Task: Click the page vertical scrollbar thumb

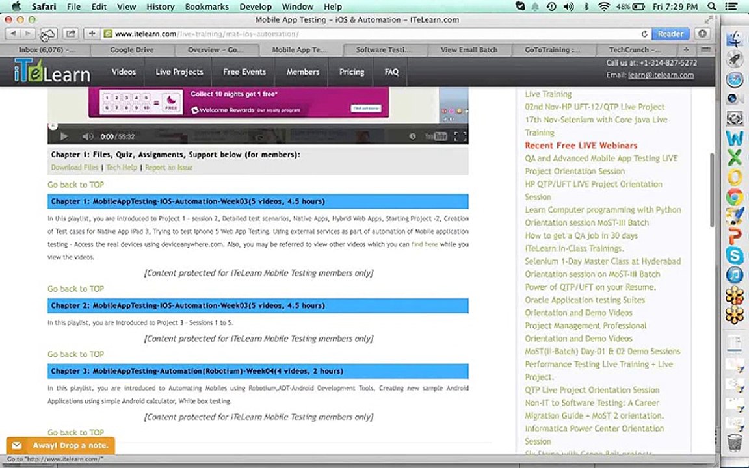Action: pyautogui.click(x=712, y=190)
